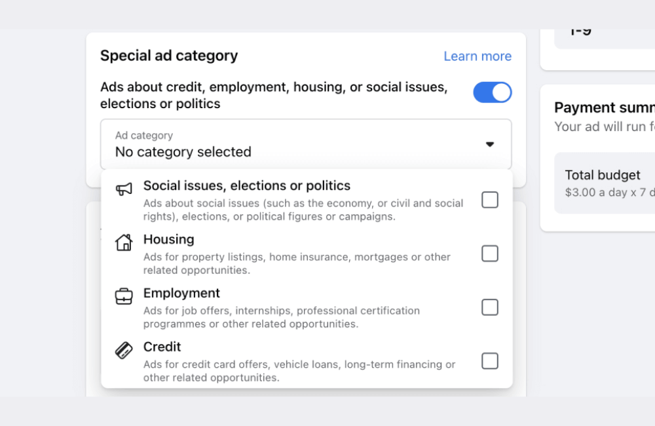The image size is (655, 426).
Task: Check the Housing category checkbox
Action: [x=490, y=254]
